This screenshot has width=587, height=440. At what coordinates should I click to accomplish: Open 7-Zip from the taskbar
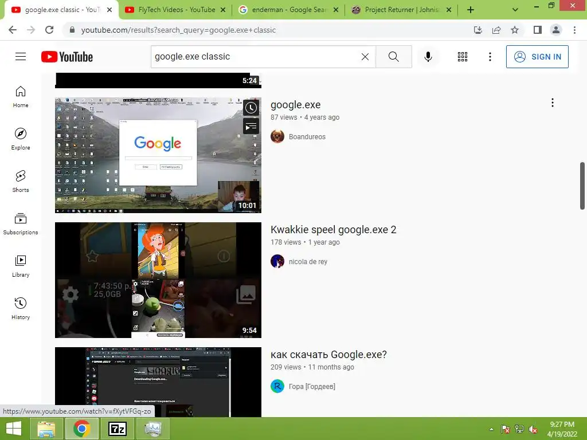[x=117, y=429]
